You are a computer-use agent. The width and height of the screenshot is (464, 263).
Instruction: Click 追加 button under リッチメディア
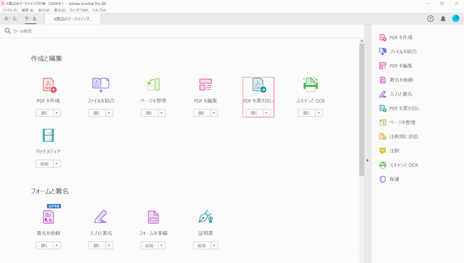point(44,164)
